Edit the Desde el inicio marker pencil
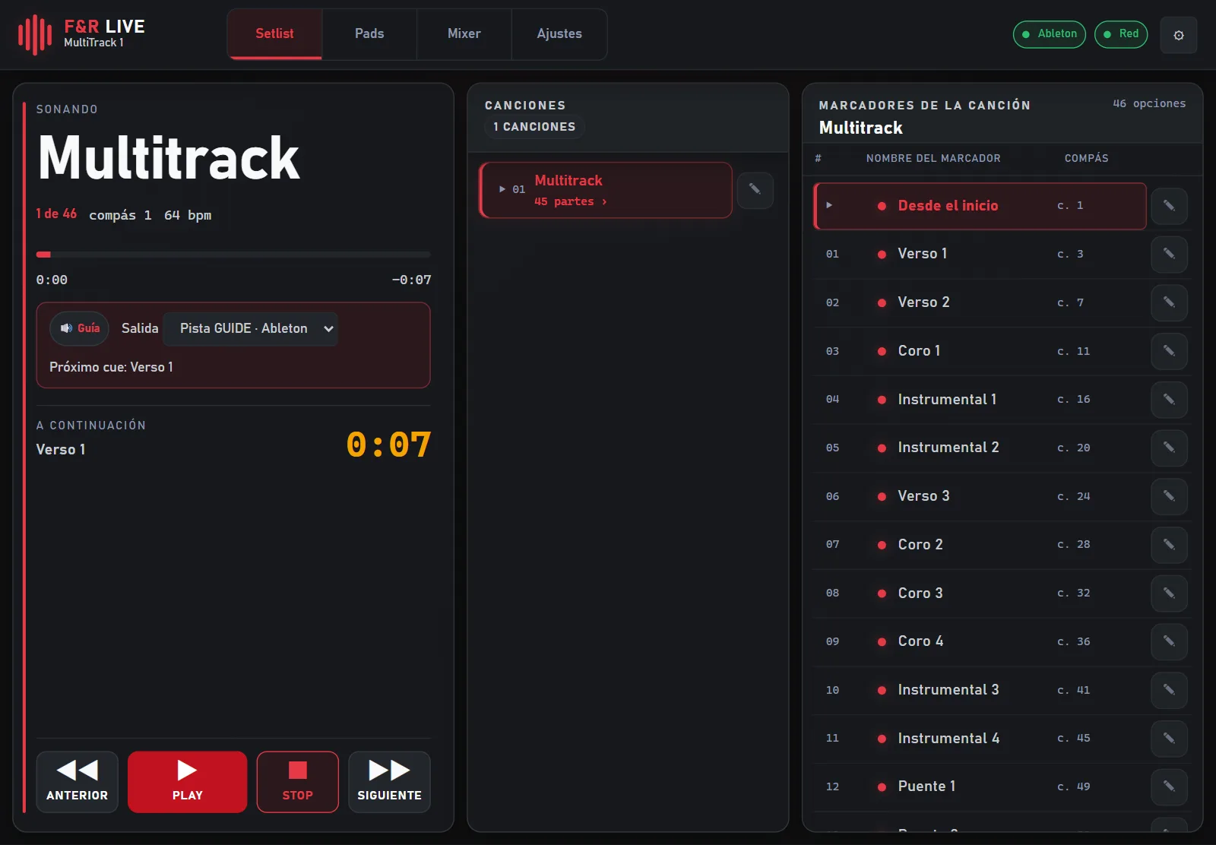1216x845 pixels. [x=1169, y=206]
